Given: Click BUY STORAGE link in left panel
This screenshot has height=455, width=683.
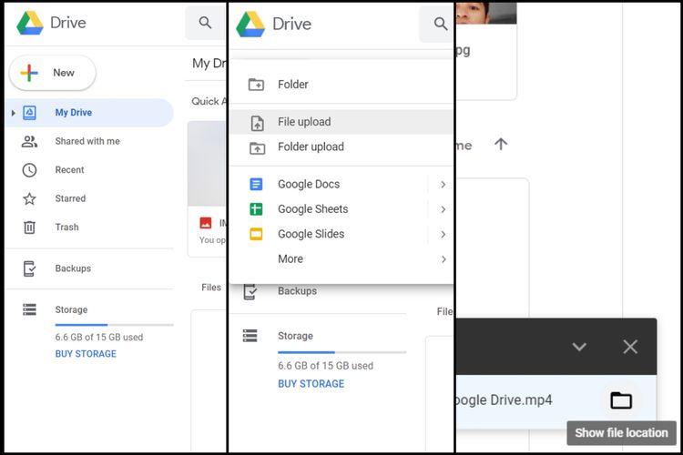Looking at the screenshot, I should [86, 354].
